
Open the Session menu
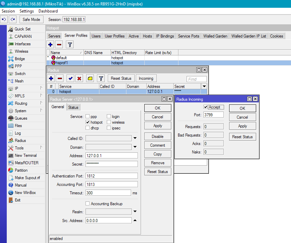point(8,11)
